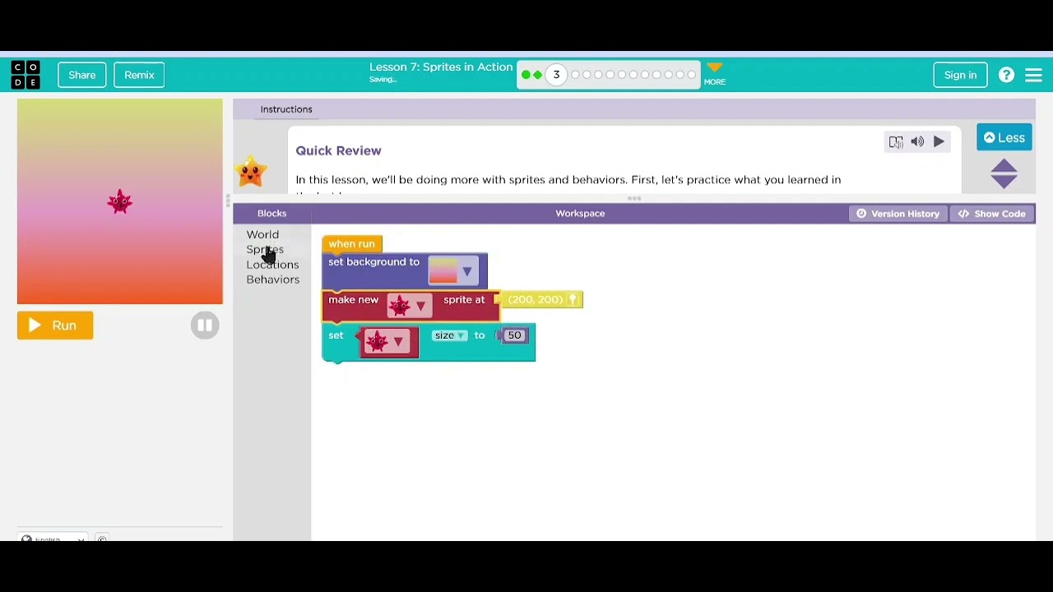Image resolution: width=1053 pixels, height=592 pixels.
Task: Open costume dropdown in make new sprite block
Action: [x=409, y=306]
